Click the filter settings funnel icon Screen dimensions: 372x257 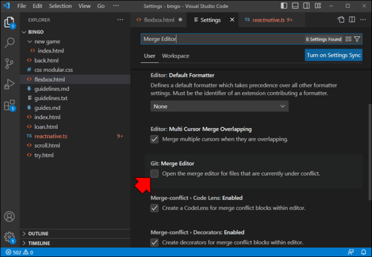[x=357, y=39]
